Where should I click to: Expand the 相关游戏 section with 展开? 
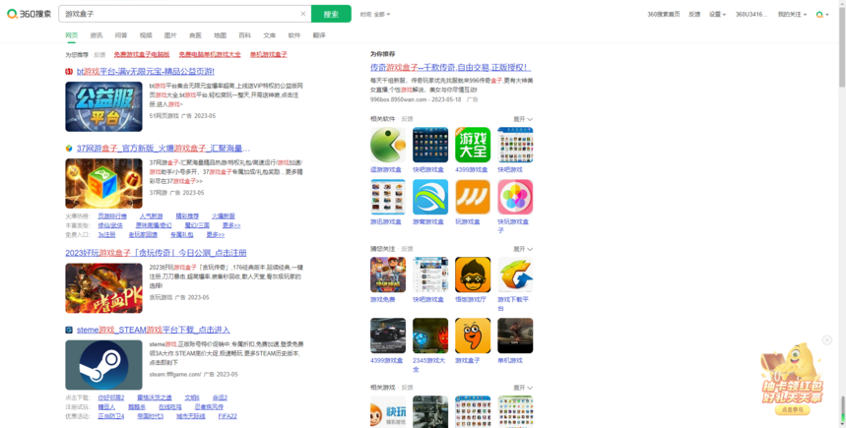click(x=523, y=388)
